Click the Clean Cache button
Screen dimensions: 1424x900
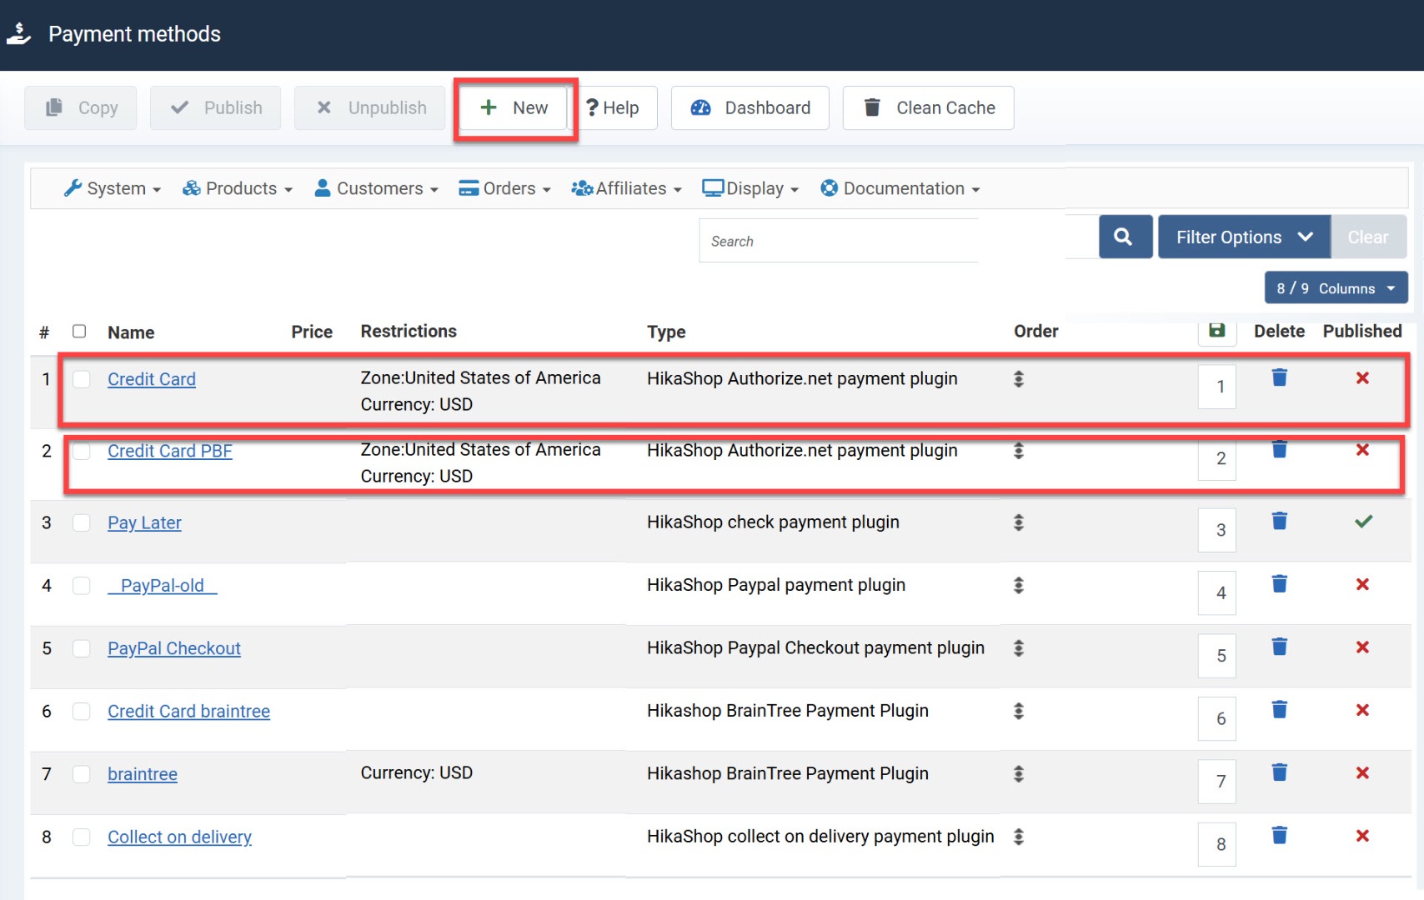pyautogui.click(x=928, y=108)
